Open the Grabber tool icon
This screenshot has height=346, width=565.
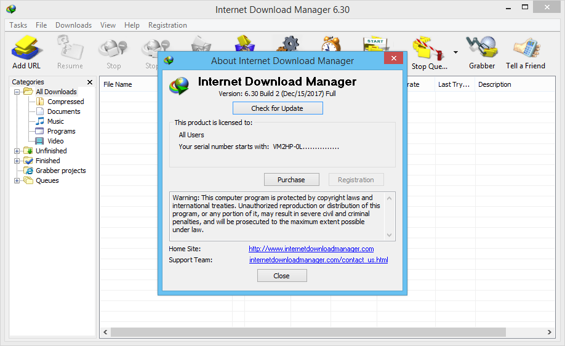pyautogui.click(x=482, y=47)
